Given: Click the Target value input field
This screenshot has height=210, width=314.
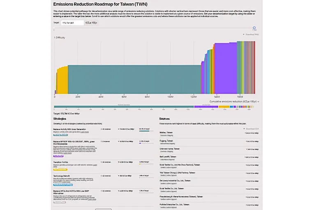Looking at the screenshot, I should 72,23.
